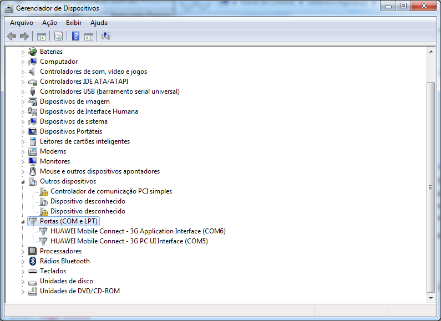Collapse the Outros dispositivos node
Image resolution: width=441 pixels, height=321 pixels.
point(23,182)
